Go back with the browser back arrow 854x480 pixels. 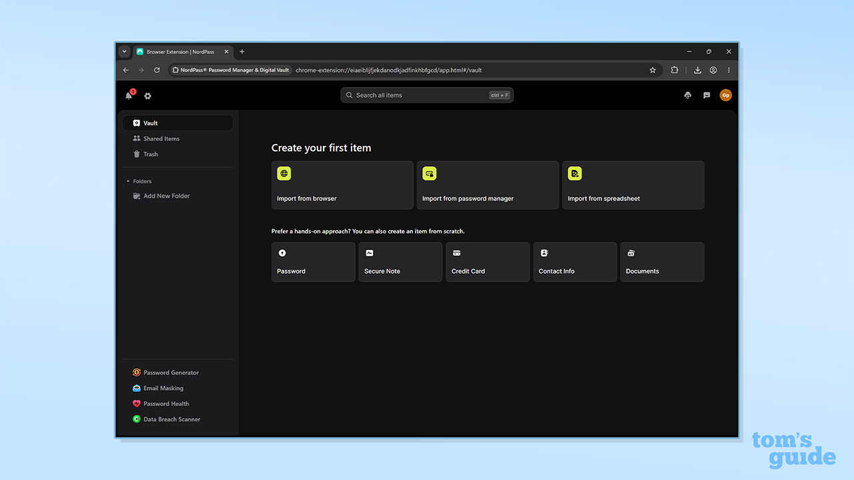pyautogui.click(x=125, y=70)
